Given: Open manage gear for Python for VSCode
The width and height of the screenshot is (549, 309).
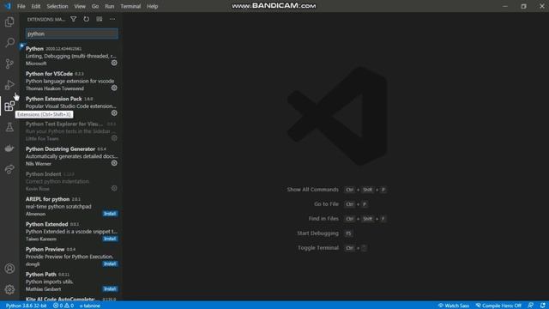Looking at the screenshot, I should pyautogui.click(x=114, y=88).
